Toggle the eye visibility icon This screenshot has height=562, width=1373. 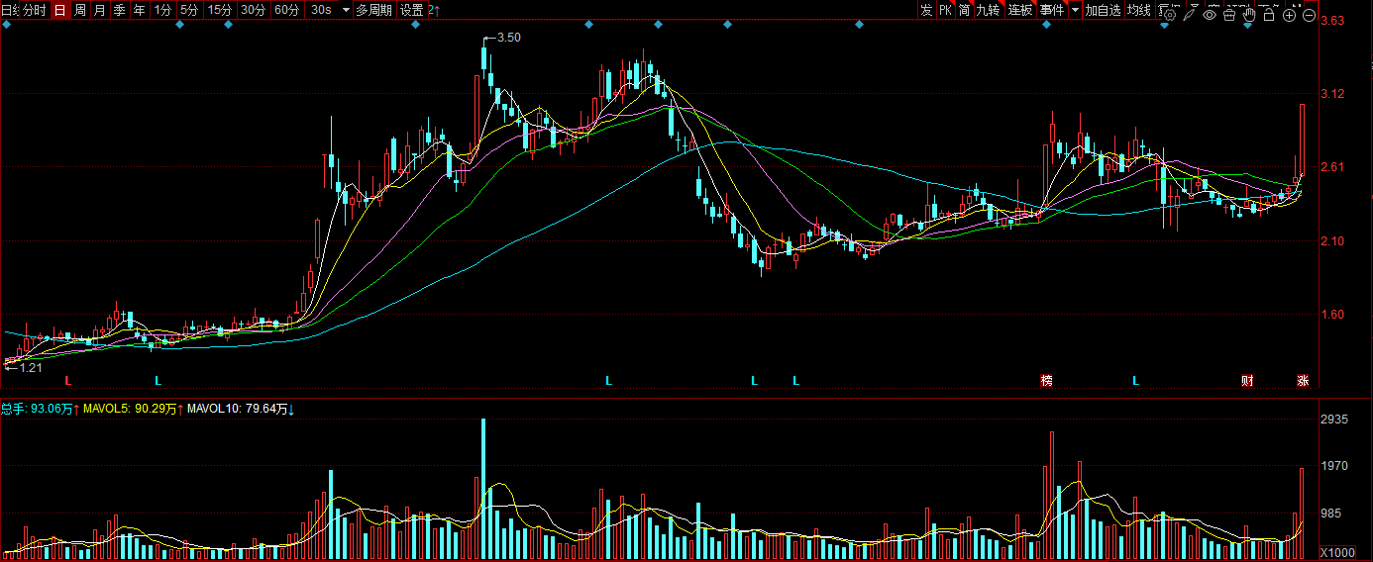pos(1210,15)
